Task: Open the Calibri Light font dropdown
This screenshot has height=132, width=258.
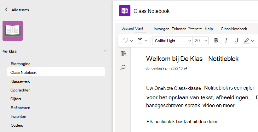Action: click(172, 41)
